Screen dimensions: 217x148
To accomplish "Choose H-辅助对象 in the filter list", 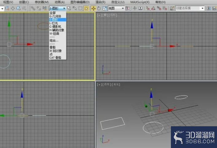I will [57, 30].
